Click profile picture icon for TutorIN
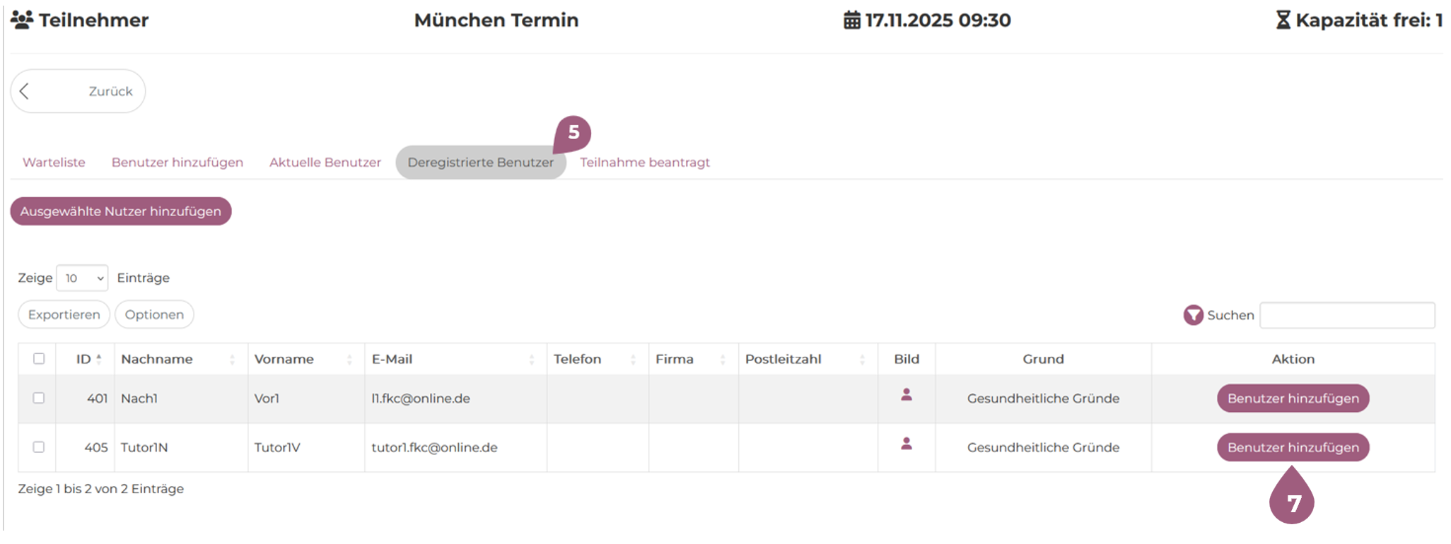This screenshot has height=544, width=1451. 906,444
